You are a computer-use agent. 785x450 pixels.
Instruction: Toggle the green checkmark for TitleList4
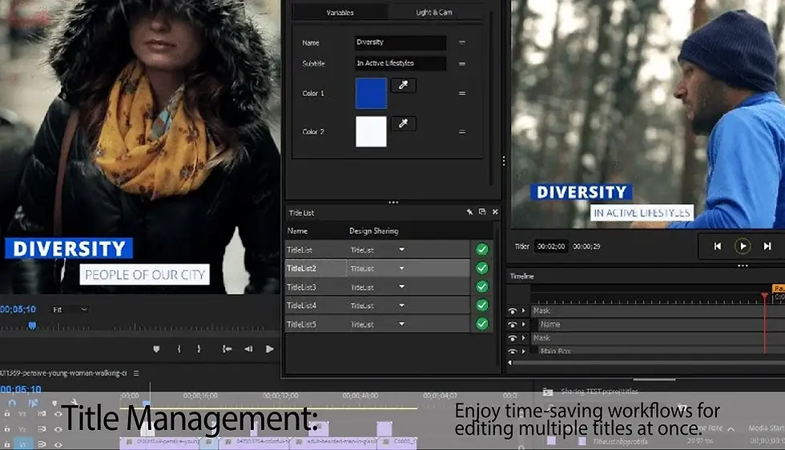[482, 305]
